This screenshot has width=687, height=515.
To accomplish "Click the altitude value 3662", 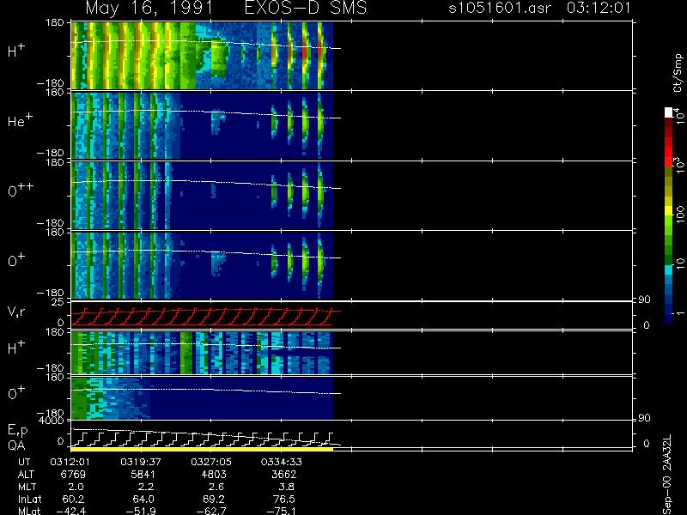I will click(284, 475).
